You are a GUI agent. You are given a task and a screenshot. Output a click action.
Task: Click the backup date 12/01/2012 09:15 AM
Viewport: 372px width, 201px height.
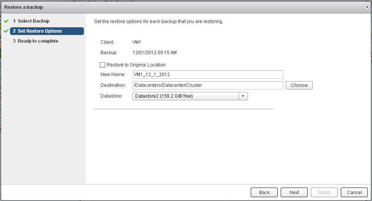(154, 53)
